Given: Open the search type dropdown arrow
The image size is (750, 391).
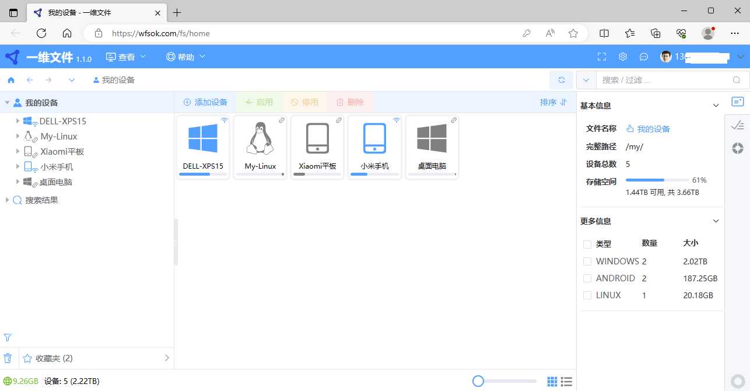Looking at the screenshot, I should (586, 80).
